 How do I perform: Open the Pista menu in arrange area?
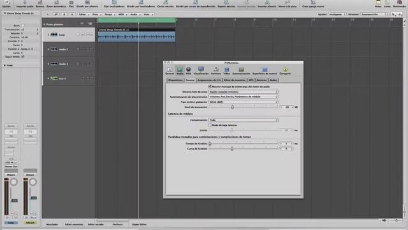[x=96, y=14]
